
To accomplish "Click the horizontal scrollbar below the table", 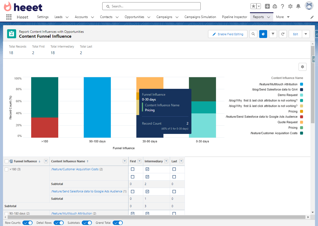I will (x=156, y=217).
